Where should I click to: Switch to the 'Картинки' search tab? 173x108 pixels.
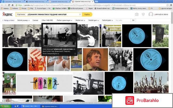pyautogui.click(x=21, y=14)
